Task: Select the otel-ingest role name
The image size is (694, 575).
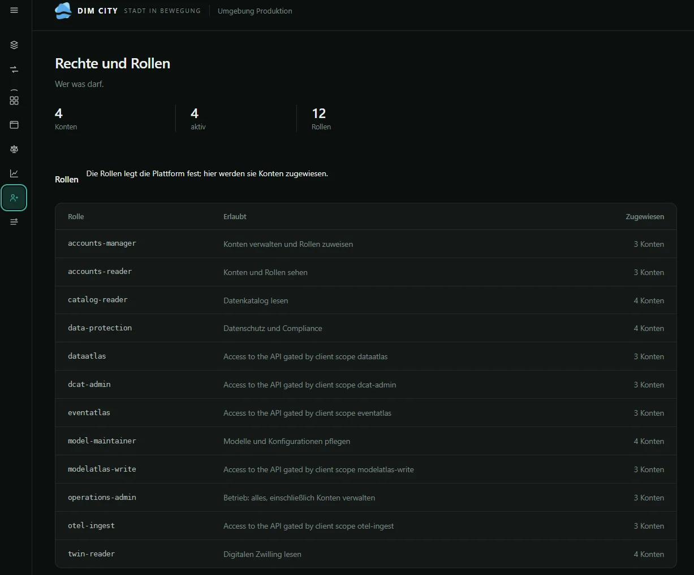Action: coord(91,526)
